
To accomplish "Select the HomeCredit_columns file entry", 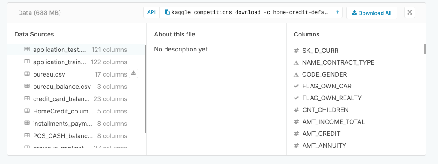I will [76, 111].
